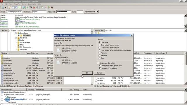
Task: Cancel the current operation toolbar icon
Action: [x=31, y=8]
